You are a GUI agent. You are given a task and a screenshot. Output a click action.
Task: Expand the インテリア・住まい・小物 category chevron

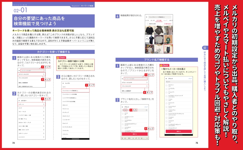pos(44,115)
